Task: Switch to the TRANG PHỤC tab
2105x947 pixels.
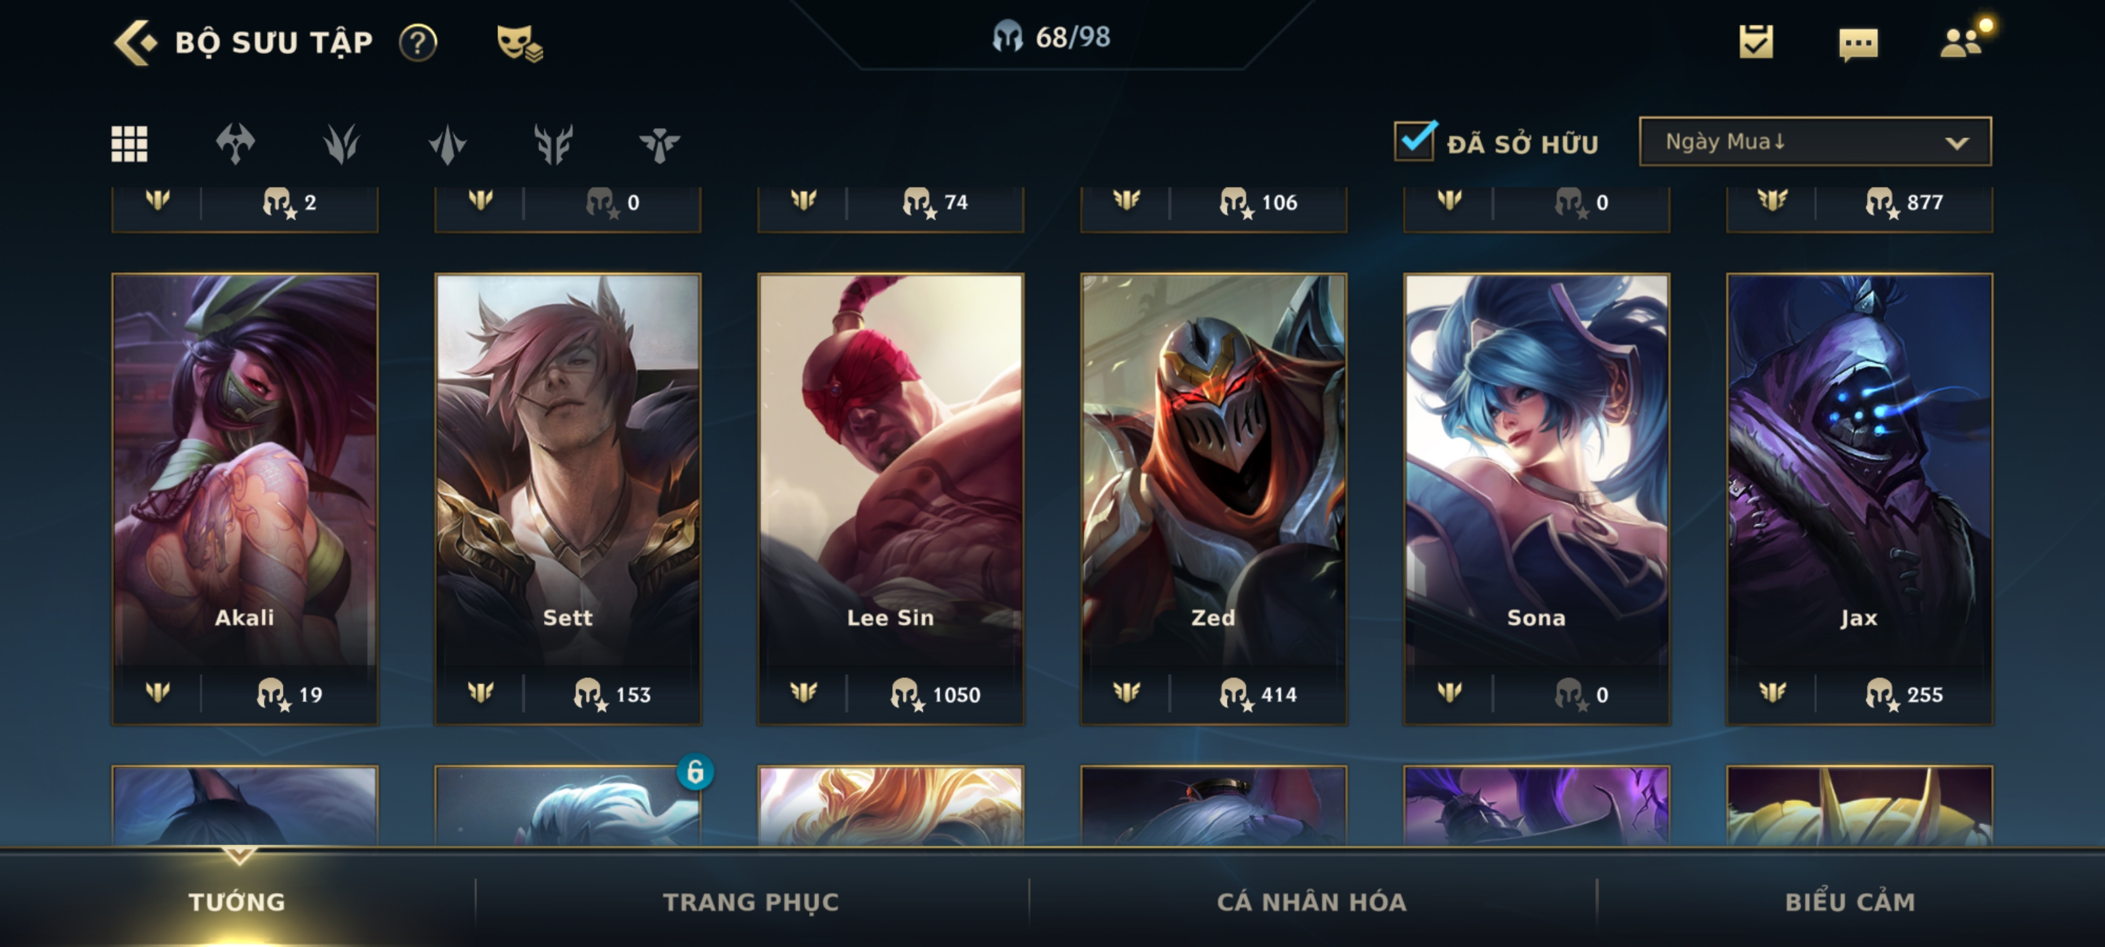Action: point(750,901)
